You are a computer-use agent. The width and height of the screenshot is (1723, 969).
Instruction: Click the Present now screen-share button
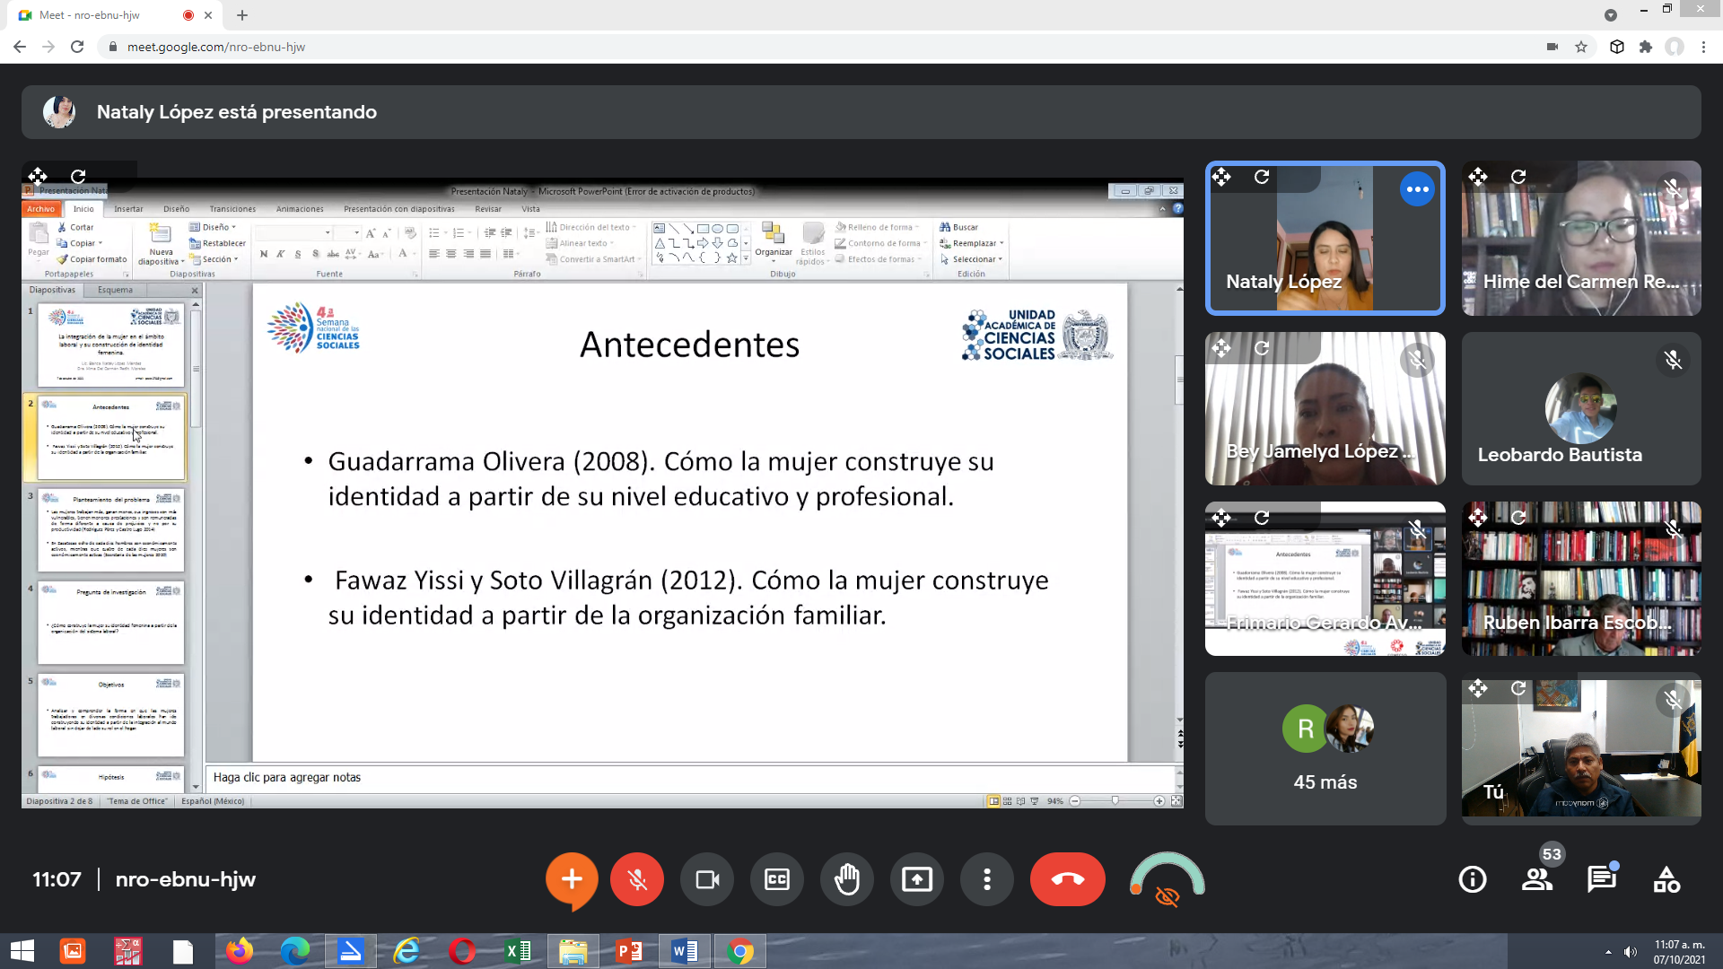pyautogui.click(x=917, y=879)
